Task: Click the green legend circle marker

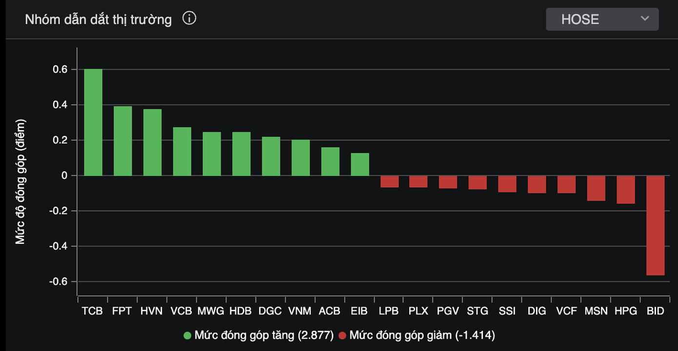Action: (187, 335)
